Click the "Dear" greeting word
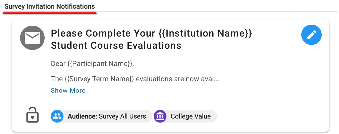This screenshot has width=339, height=134. pyautogui.click(x=58, y=63)
